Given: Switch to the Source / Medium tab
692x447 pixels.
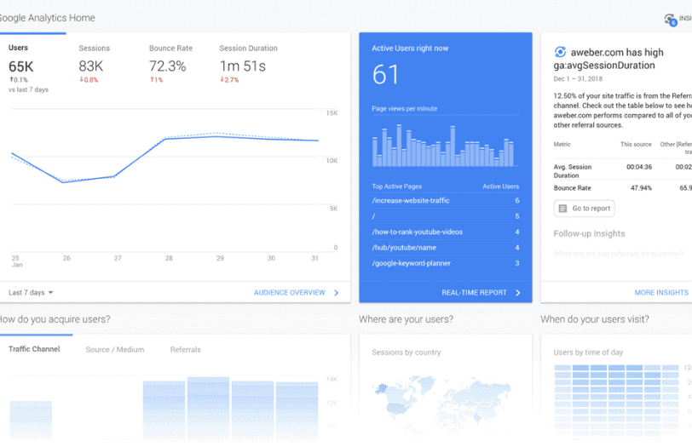Looking at the screenshot, I should (115, 350).
